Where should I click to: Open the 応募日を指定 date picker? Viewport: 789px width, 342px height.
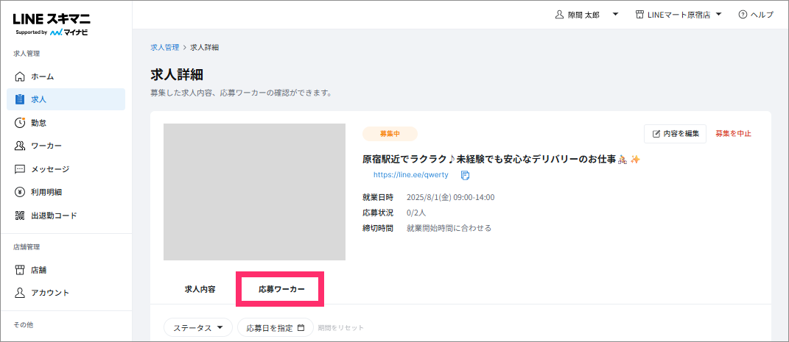click(x=276, y=327)
